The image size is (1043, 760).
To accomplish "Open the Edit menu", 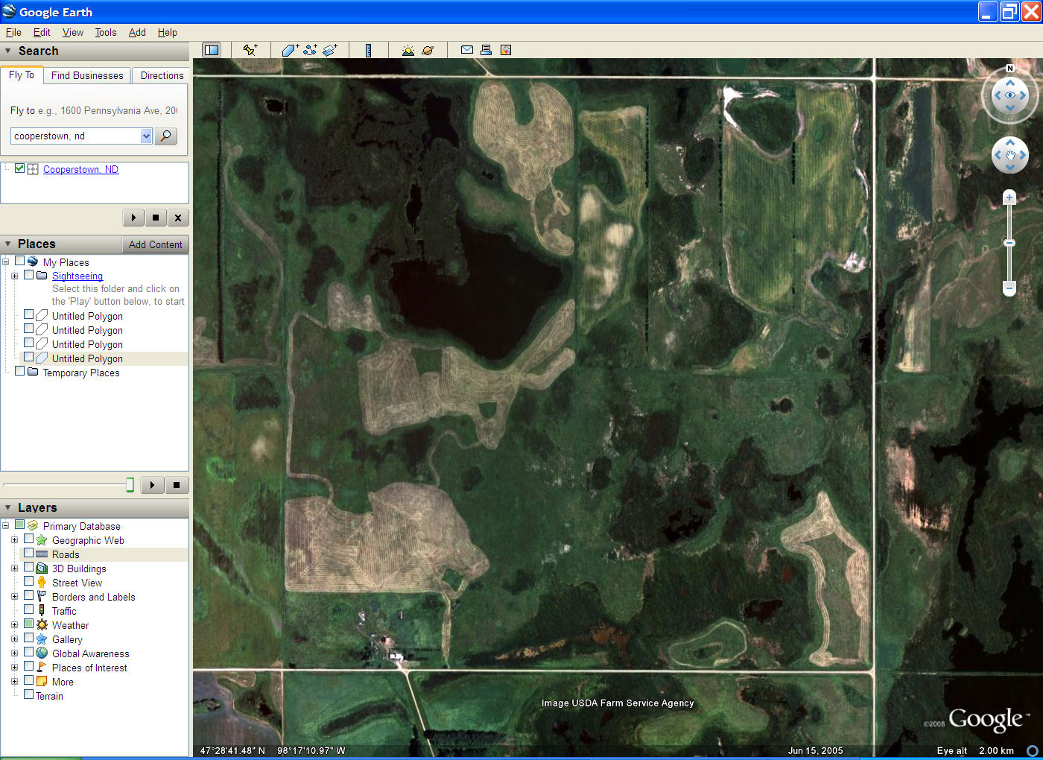I will [42, 33].
